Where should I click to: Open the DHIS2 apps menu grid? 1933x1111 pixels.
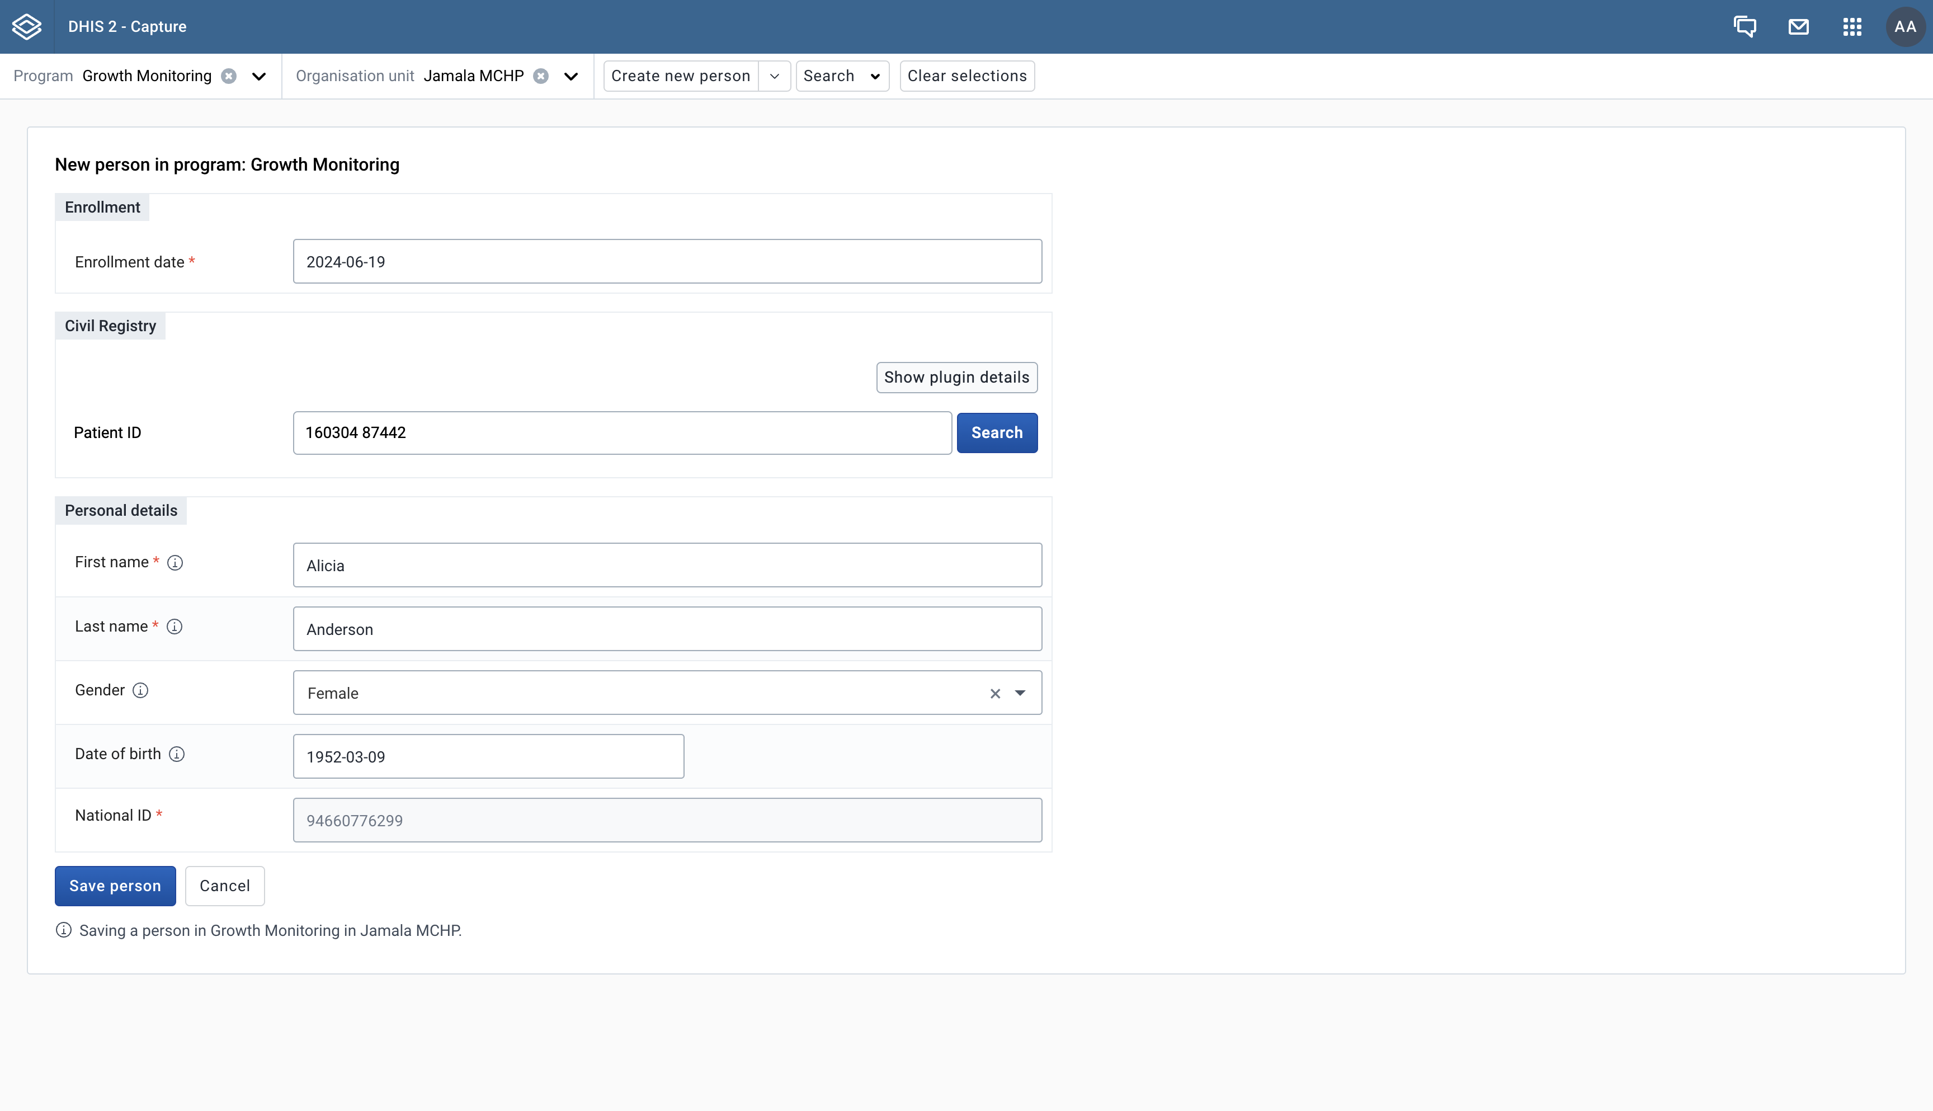1852,26
